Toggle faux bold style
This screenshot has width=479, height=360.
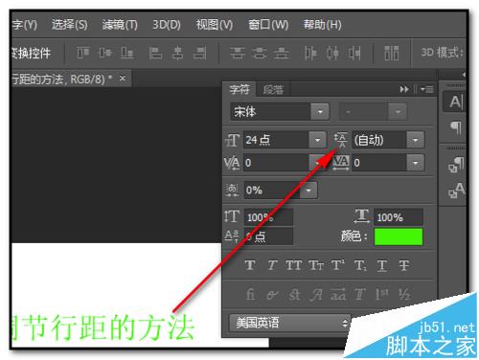[x=250, y=265]
